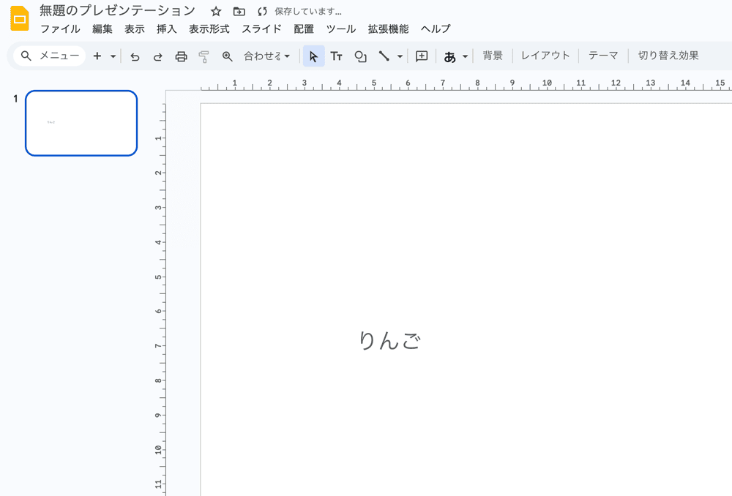Select slide 1 thumbnail in filmstrip
The image size is (732, 496).
[81, 123]
